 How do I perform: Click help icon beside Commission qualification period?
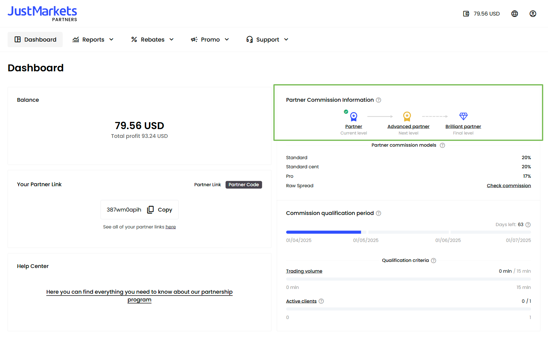pos(379,213)
